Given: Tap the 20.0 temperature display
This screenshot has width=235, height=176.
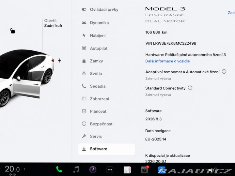Looking at the screenshot, I should click(x=12, y=169).
